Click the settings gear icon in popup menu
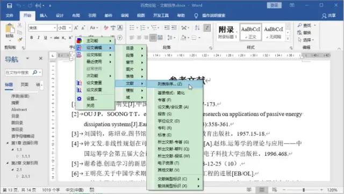This screenshot has width=344, height=194. 79,98
